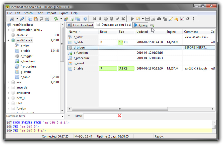Open the Tools menu
The height and width of the screenshot is (145, 223).
(40, 13)
